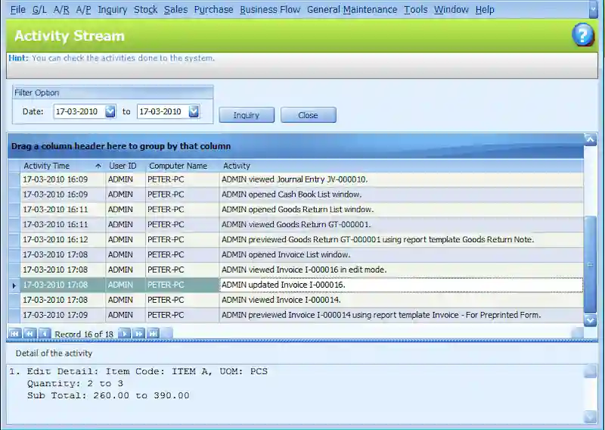
Task: Go to previous page navigator button
Action: point(29,333)
